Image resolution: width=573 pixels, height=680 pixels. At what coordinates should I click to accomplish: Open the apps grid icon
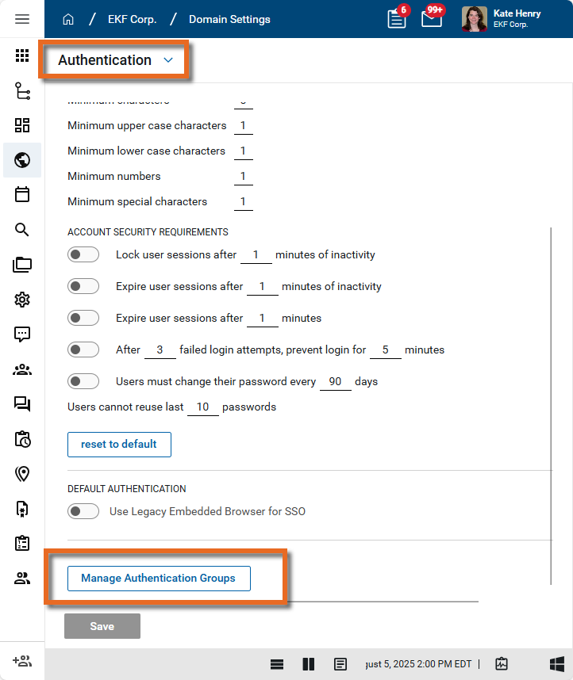tap(22, 56)
